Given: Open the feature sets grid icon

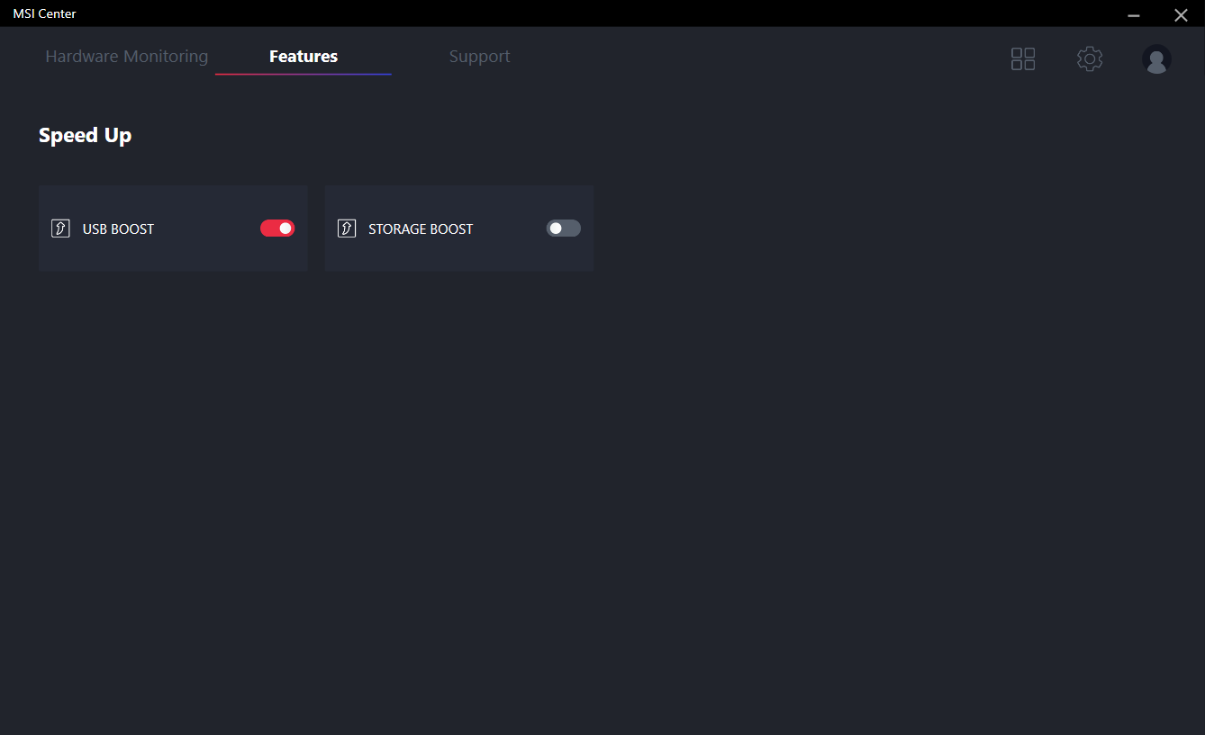Looking at the screenshot, I should click(1023, 59).
